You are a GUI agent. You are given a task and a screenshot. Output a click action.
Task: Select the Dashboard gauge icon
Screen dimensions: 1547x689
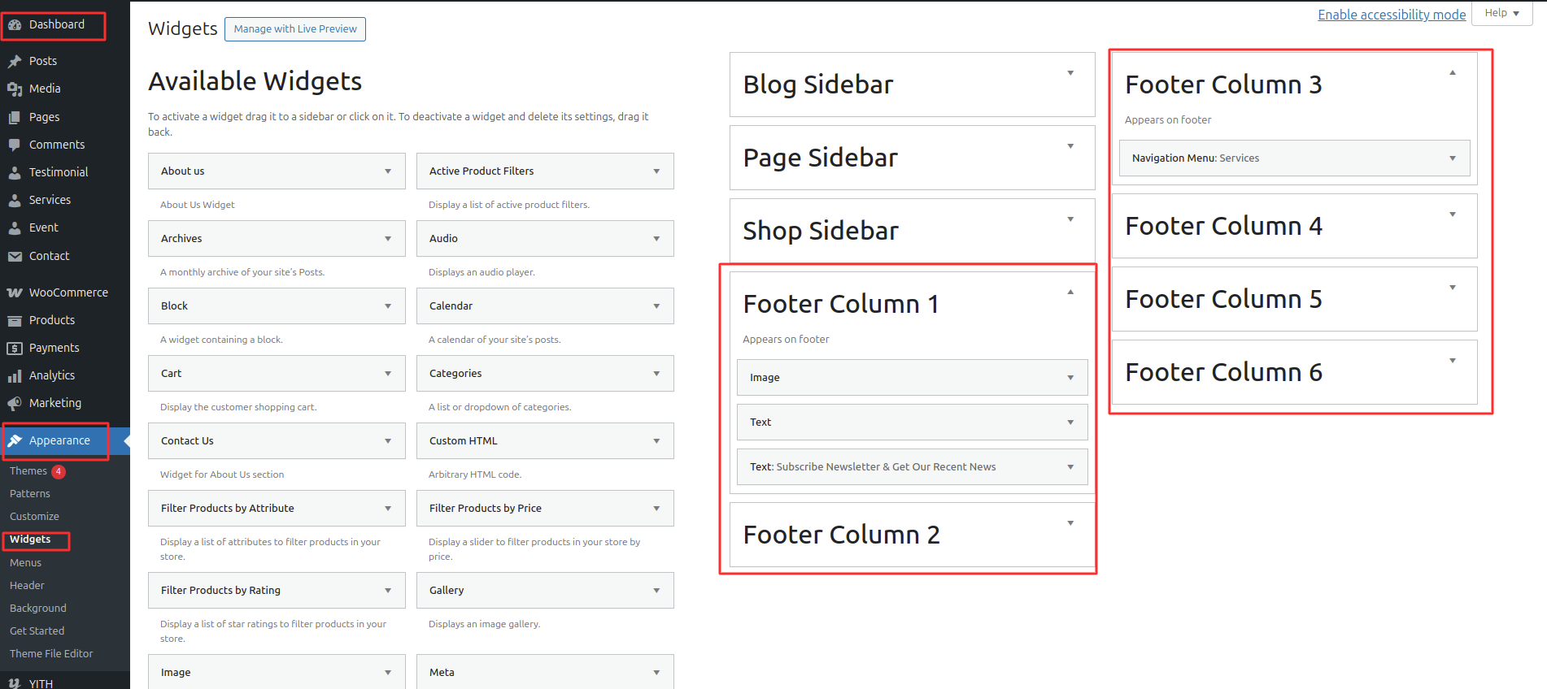pos(15,24)
